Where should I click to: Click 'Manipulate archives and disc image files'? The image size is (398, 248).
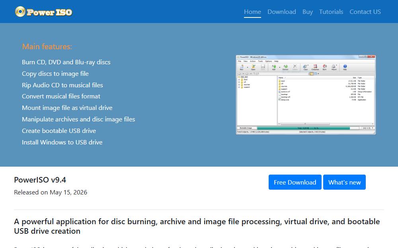pos(78,119)
